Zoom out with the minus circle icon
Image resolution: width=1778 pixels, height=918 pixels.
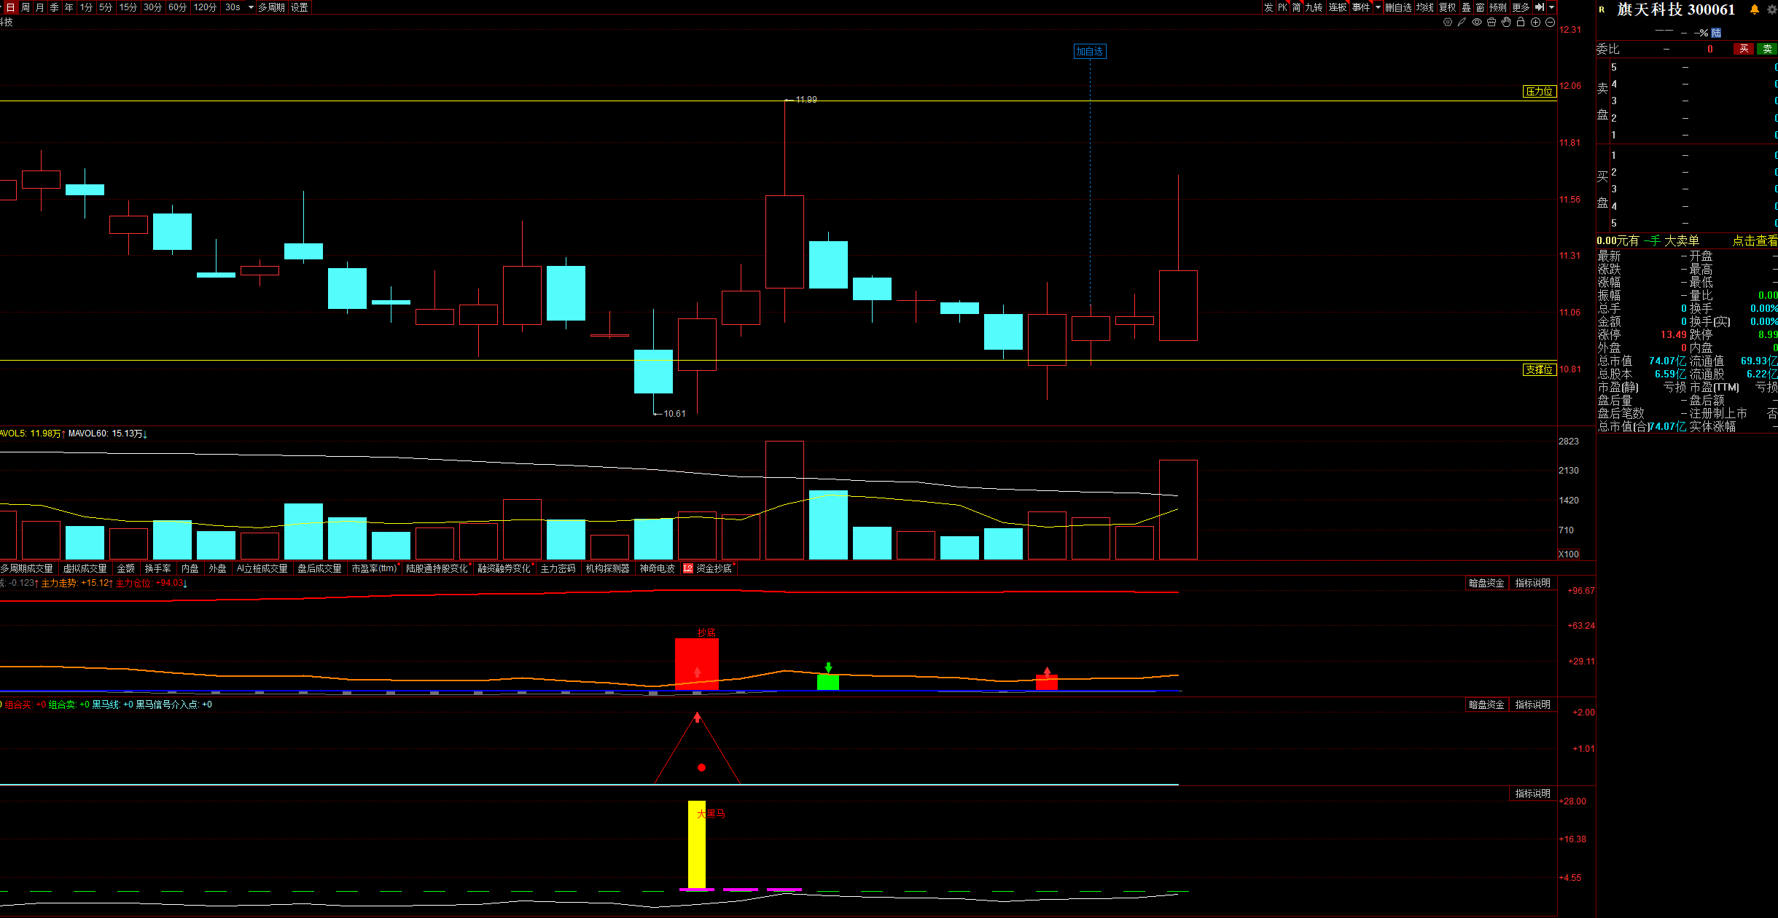point(1550,23)
